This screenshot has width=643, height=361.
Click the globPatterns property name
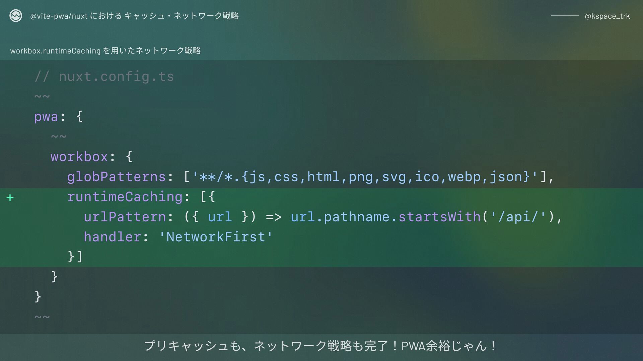(116, 177)
